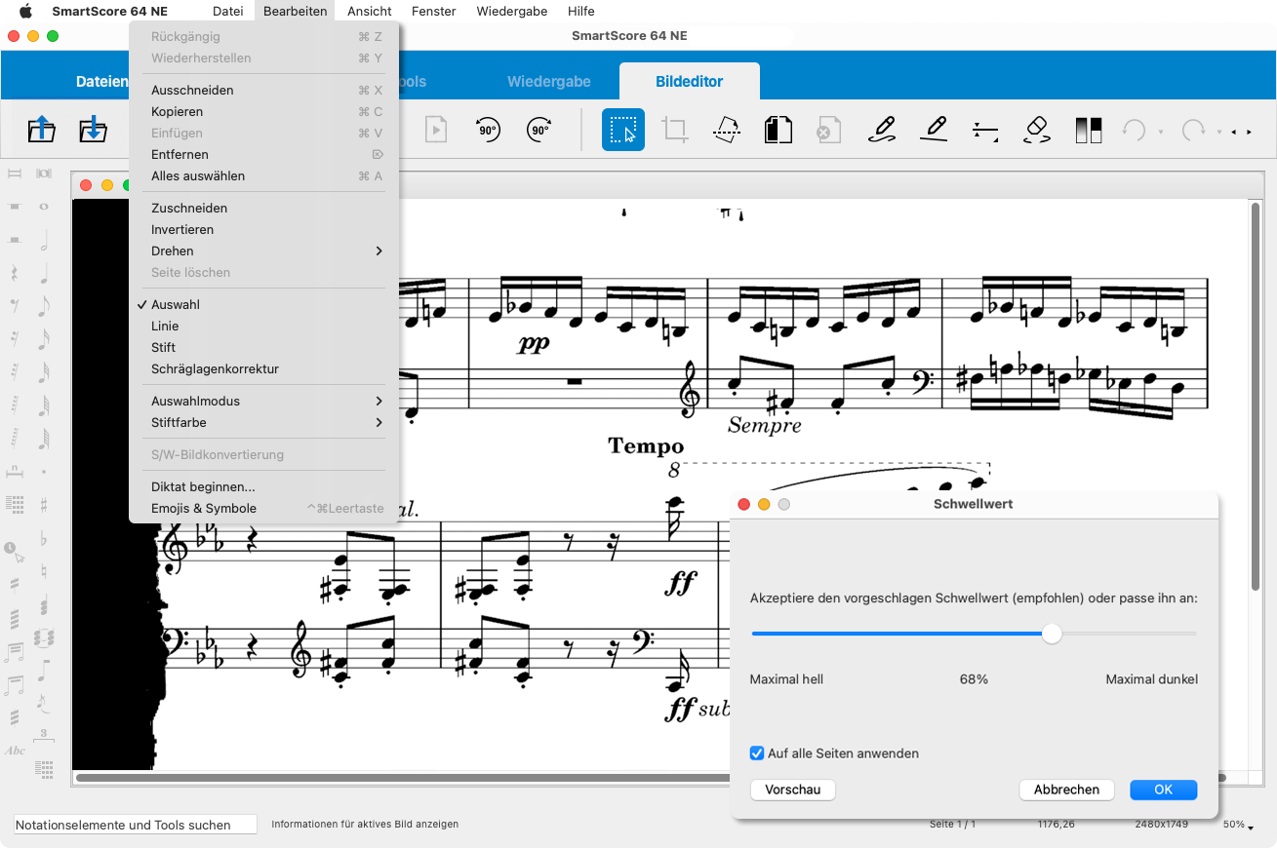
Task: Click the 'Vorschau' button
Action: [x=792, y=790]
